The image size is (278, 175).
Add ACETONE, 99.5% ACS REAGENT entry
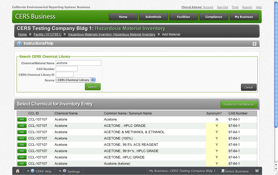(22, 145)
